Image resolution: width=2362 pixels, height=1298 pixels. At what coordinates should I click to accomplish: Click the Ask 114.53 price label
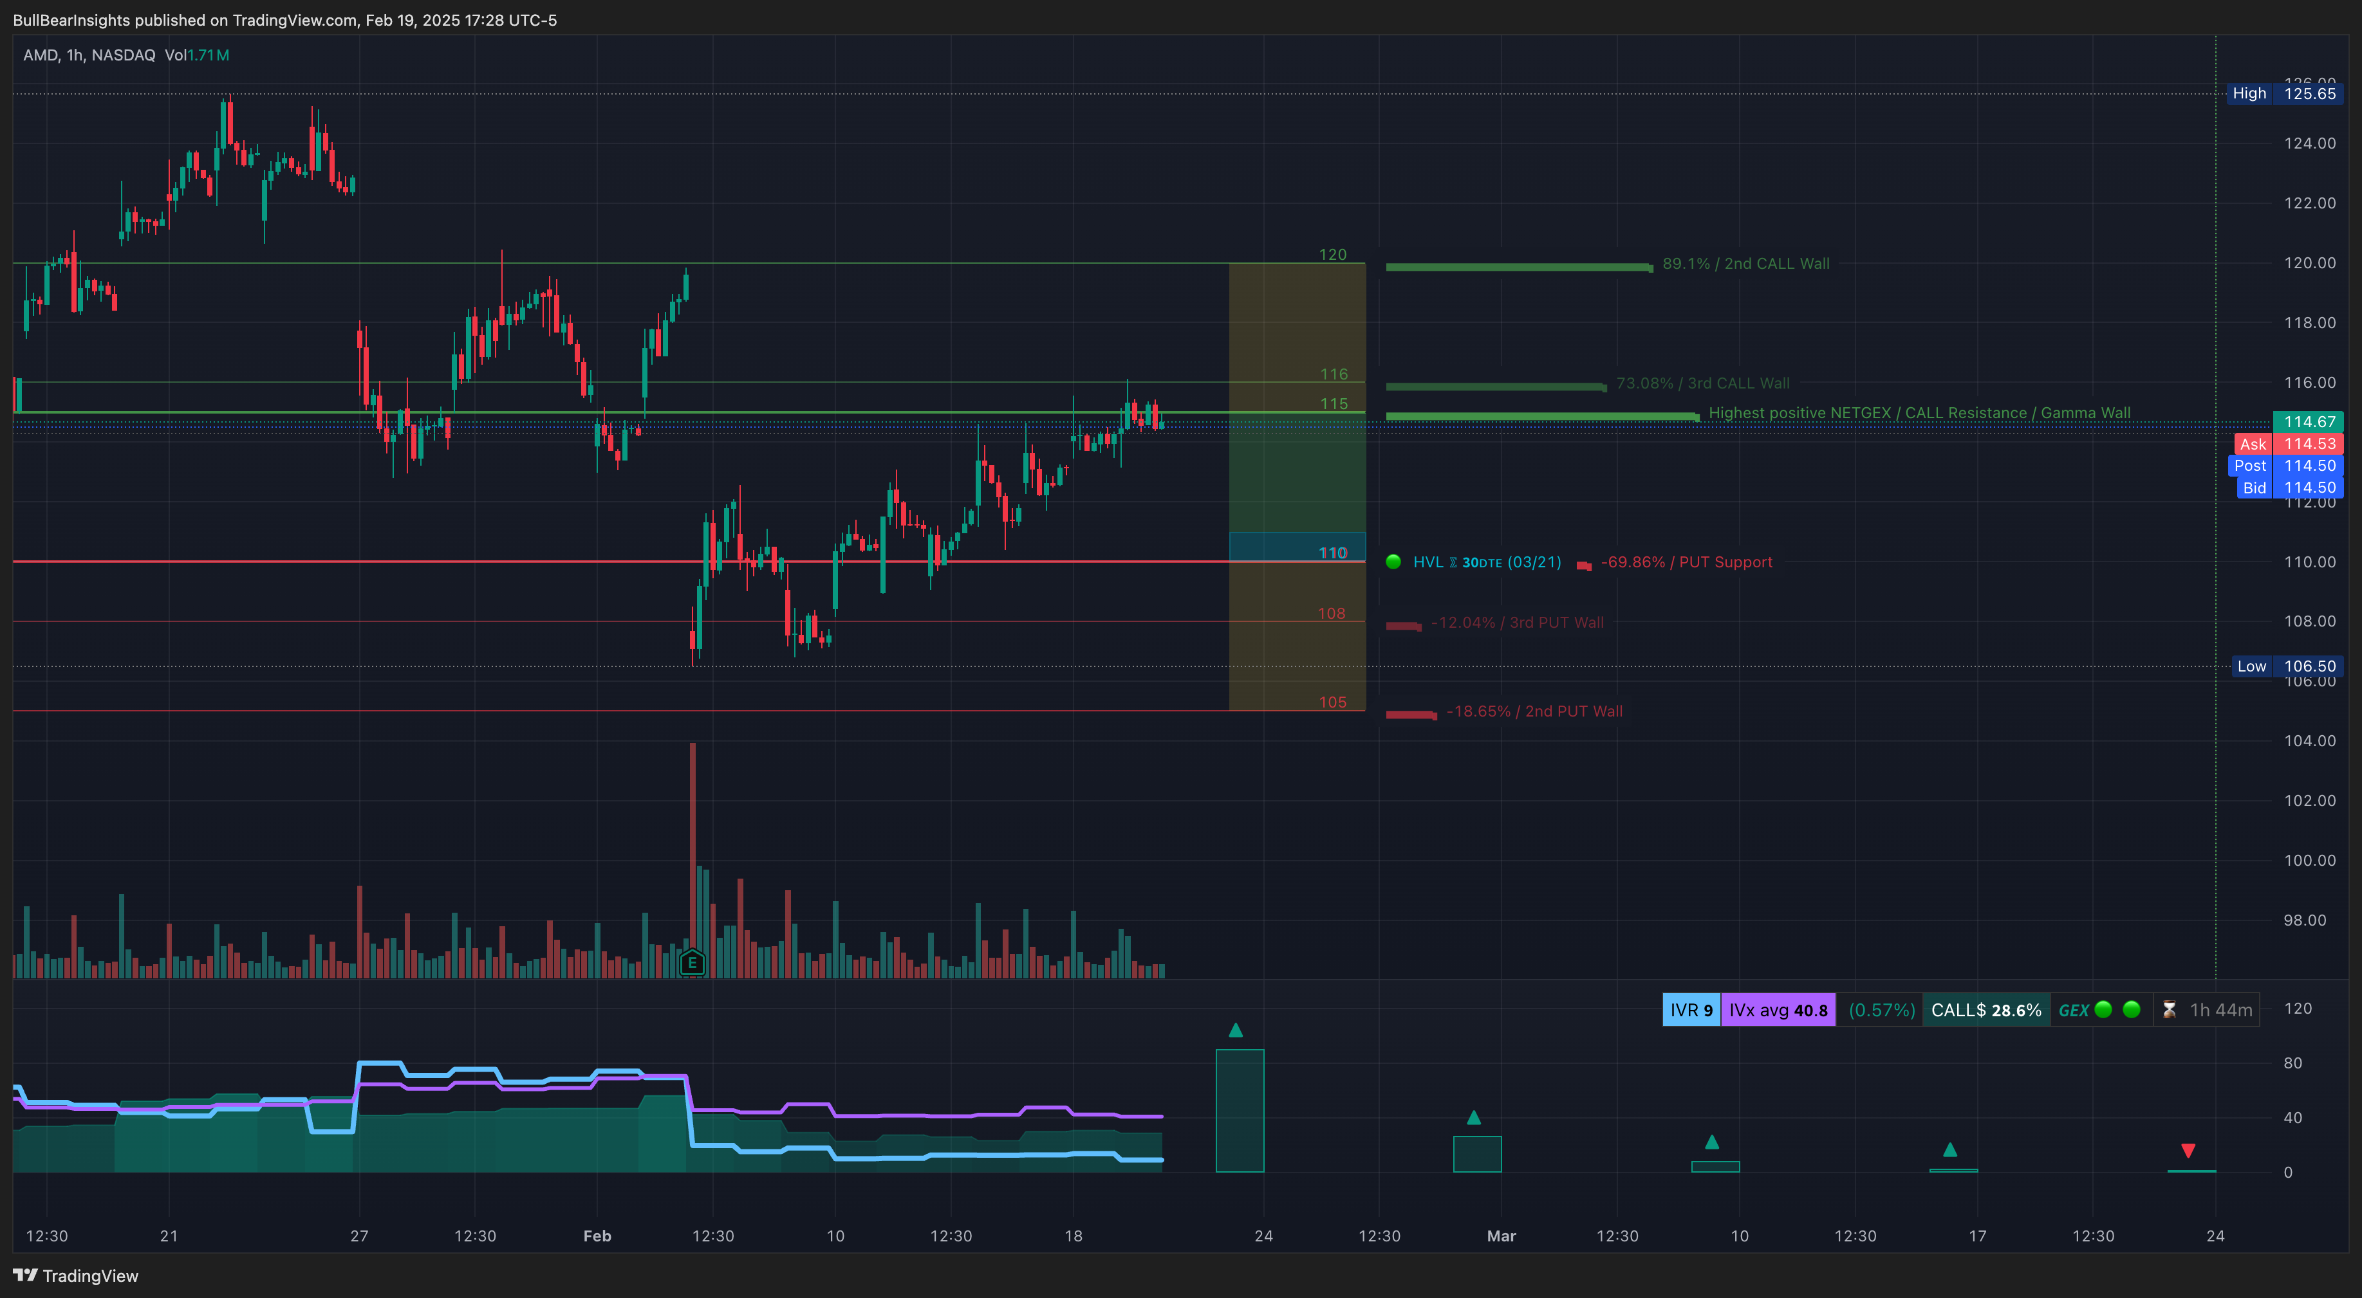(x=2288, y=444)
